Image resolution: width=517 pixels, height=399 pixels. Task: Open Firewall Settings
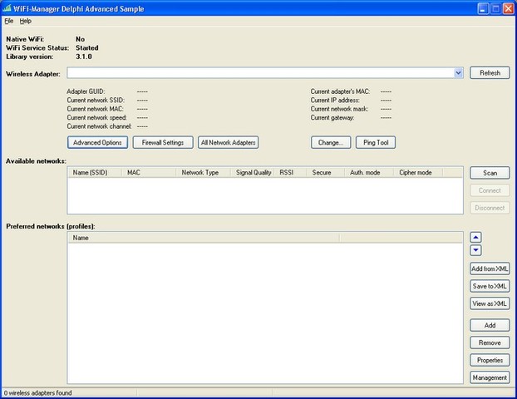[x=163, y=142]
